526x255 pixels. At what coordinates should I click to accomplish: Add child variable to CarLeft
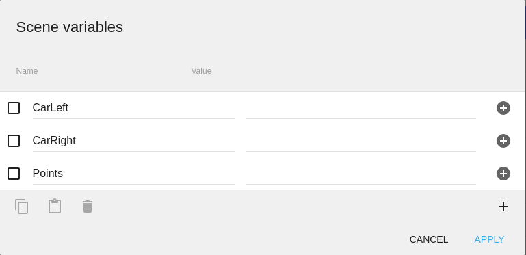pyautogui.click(x=503, y=108)
